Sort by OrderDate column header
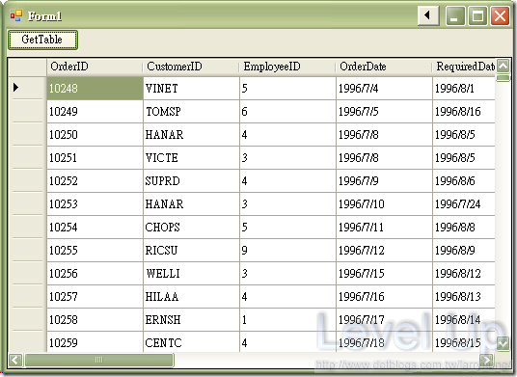The height and width of the screenshot is (377, 517). pyautogui.click(x=384, y=67)
